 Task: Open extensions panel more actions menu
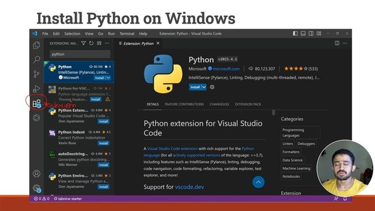[x=107, y=43]
